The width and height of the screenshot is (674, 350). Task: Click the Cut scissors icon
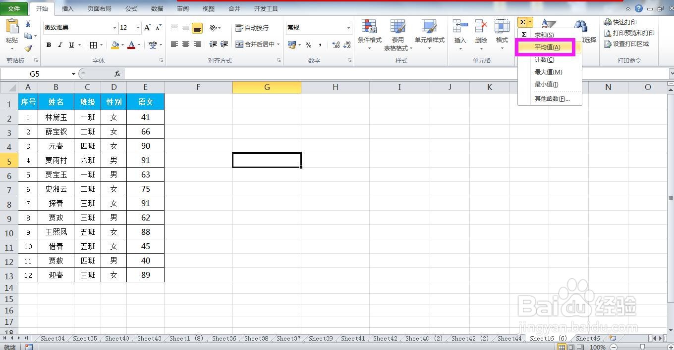pos(28,24)
